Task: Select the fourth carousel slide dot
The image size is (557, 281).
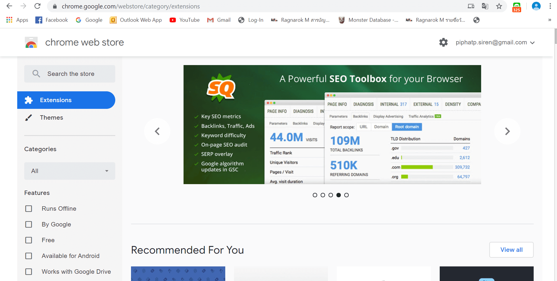Action: (x=338, y=195)
